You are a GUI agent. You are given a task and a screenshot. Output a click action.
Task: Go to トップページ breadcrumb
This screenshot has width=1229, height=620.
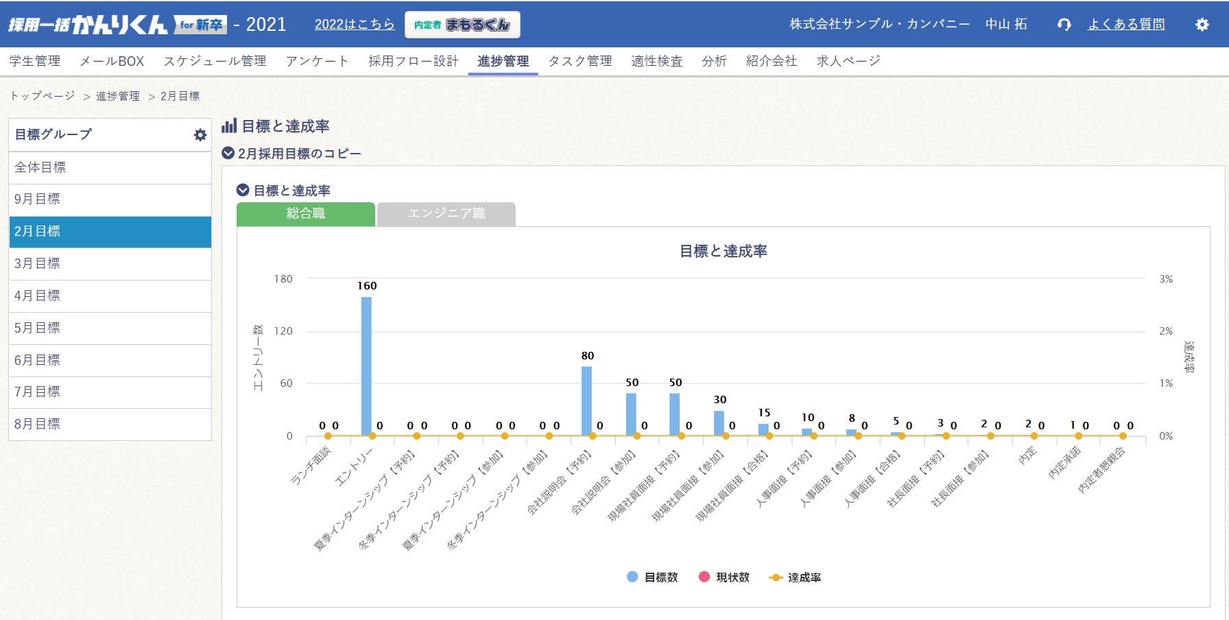coord(43,96)
